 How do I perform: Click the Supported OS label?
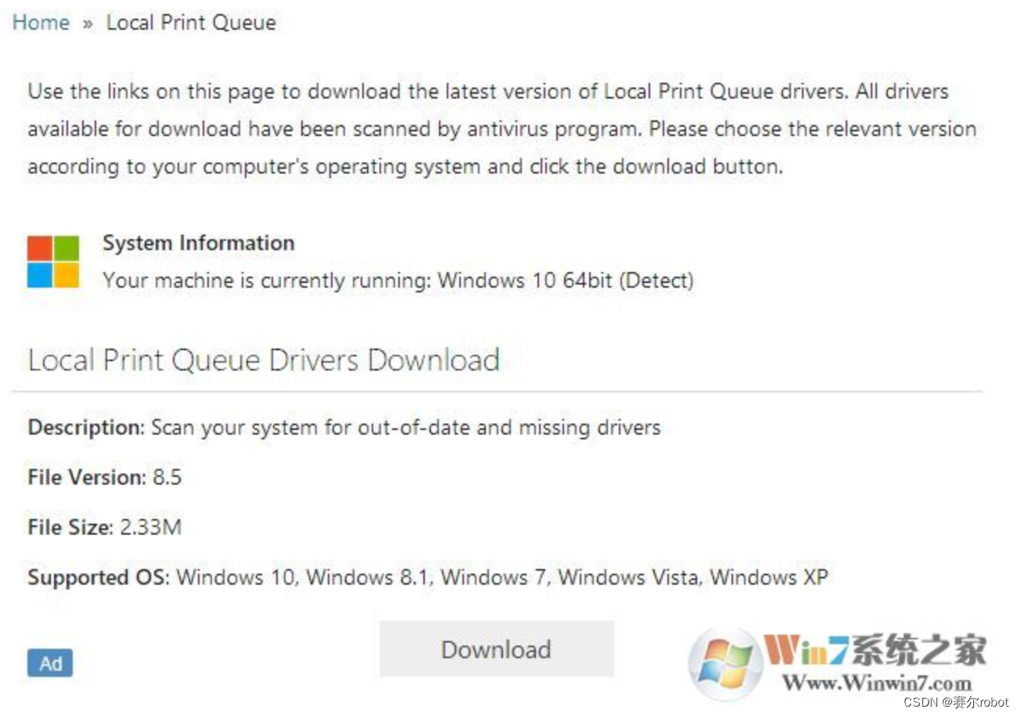pos(98,578)
